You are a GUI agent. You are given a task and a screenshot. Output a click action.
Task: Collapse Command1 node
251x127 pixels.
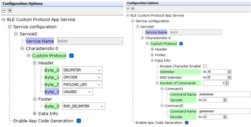162,89
